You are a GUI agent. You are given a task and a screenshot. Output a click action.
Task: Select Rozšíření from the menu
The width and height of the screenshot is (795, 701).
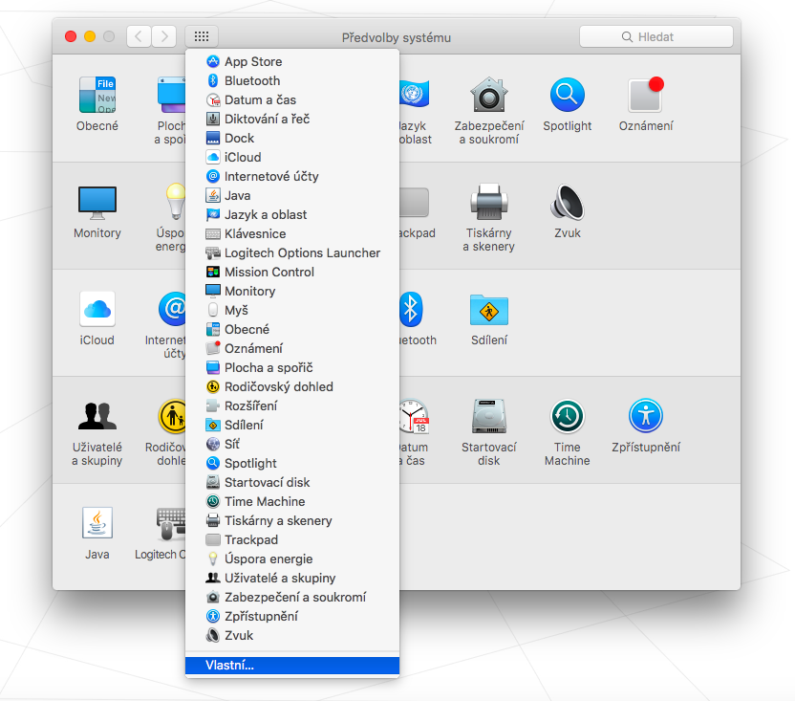(292, 405)
